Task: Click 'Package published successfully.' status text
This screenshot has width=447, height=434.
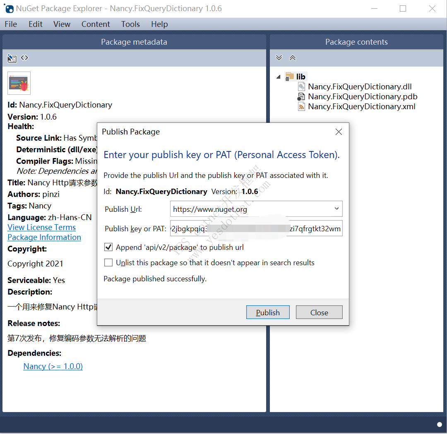Action: coord(155,279)
